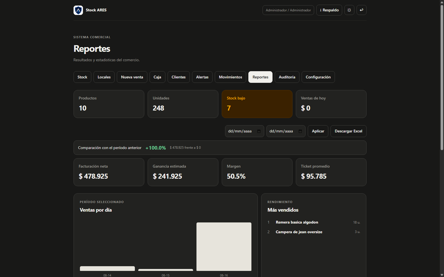The width and height of the screenshot is (444, 277).
Task: Click the Margen 50.5% card
Action: (257, 172)
